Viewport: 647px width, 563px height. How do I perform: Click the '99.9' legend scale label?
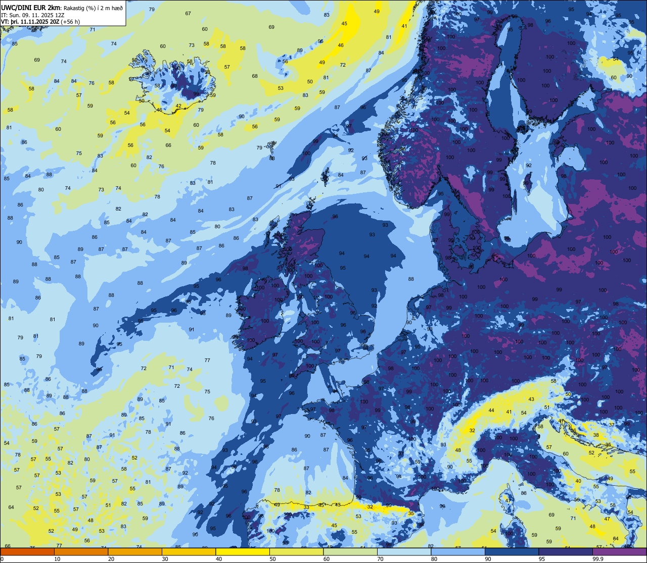[598, 559]
